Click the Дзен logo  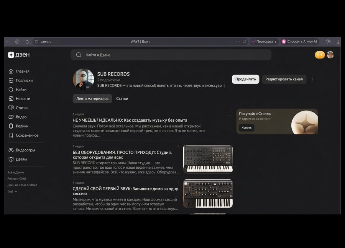pyautogui.click(x=19, y=55)
